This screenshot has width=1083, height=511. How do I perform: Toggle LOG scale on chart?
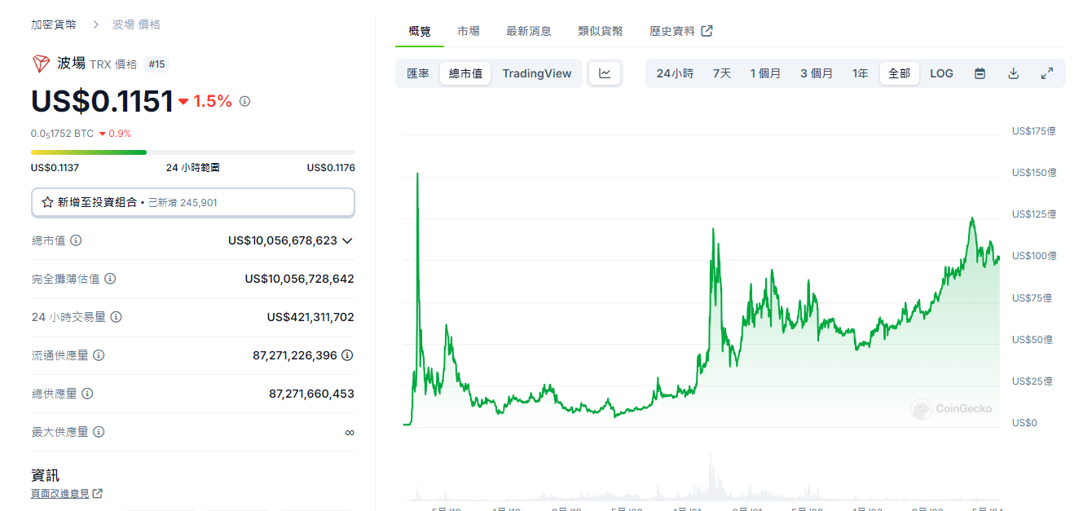click(x=941, y=73)
